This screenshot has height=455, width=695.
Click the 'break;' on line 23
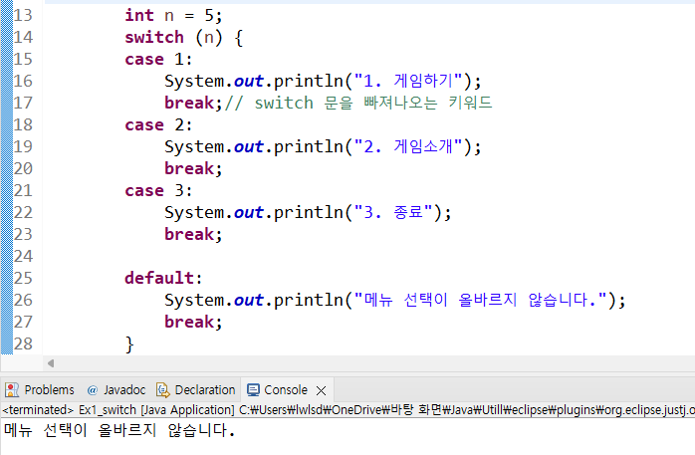[x=193, y=234]
